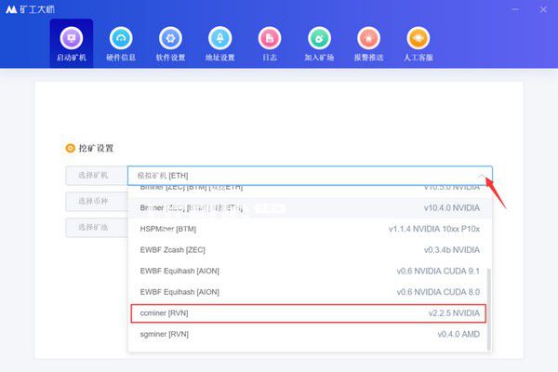Viewport: 558px width, 372px height.
Task: Select EWBF Equihash CUDA 8.0 option
Action: click(x=310, y=292)
